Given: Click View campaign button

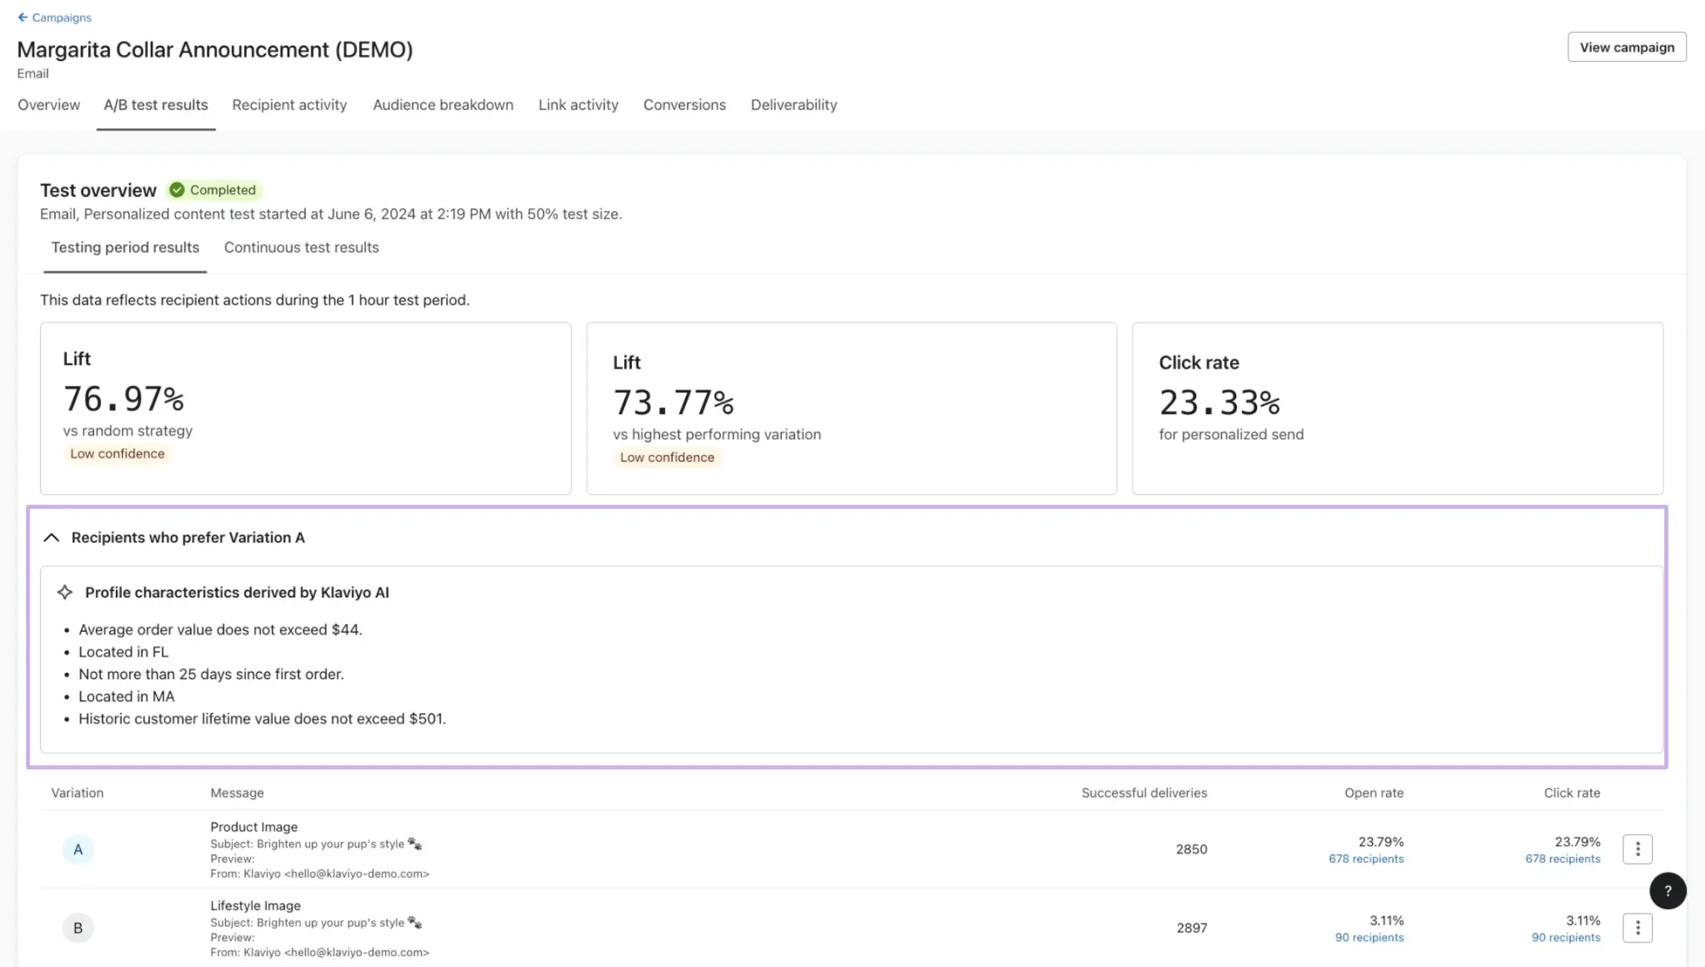Looking at the screenshot, I should (1628, 47).
